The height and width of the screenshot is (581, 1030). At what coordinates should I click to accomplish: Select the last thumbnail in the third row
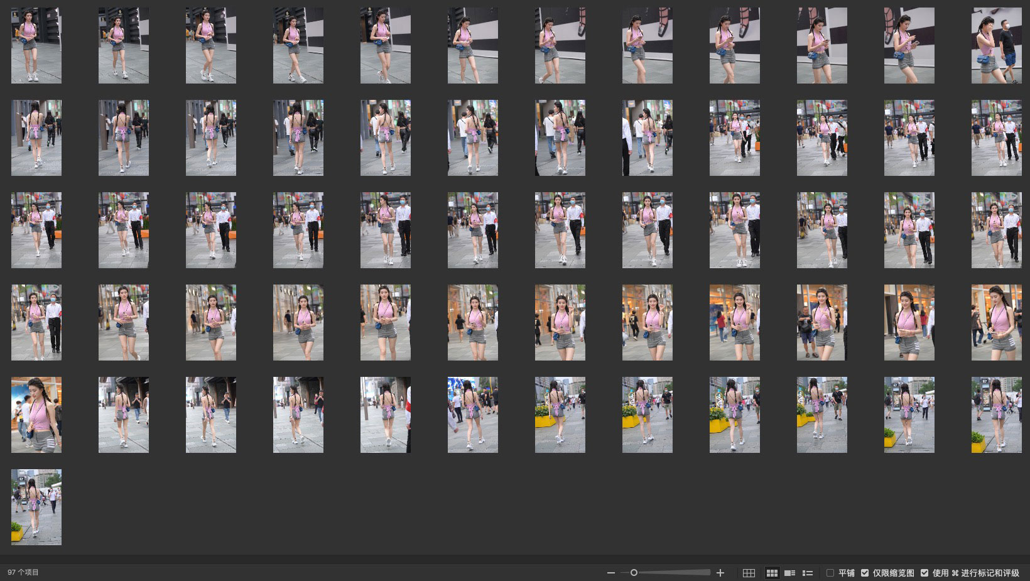[x=996, y=230]
